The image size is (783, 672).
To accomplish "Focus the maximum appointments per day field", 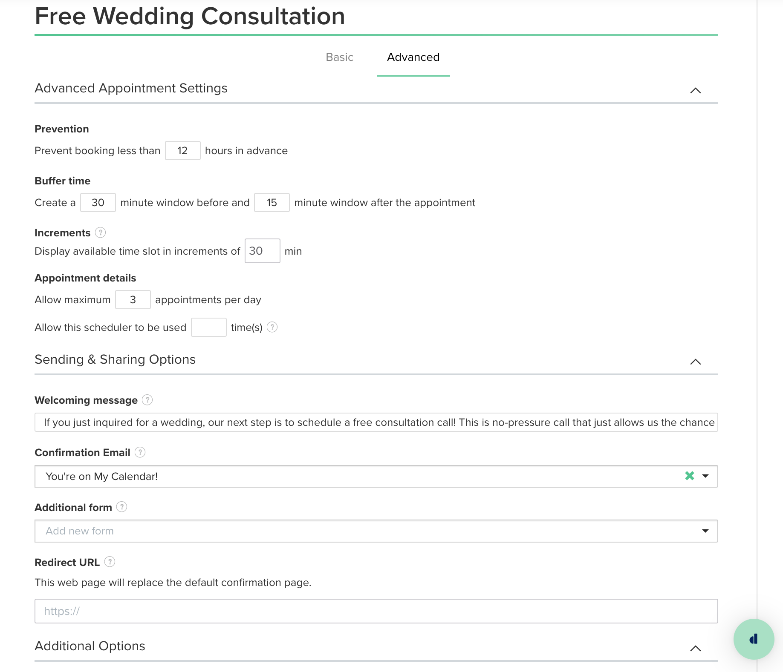I will click(133, 300).
